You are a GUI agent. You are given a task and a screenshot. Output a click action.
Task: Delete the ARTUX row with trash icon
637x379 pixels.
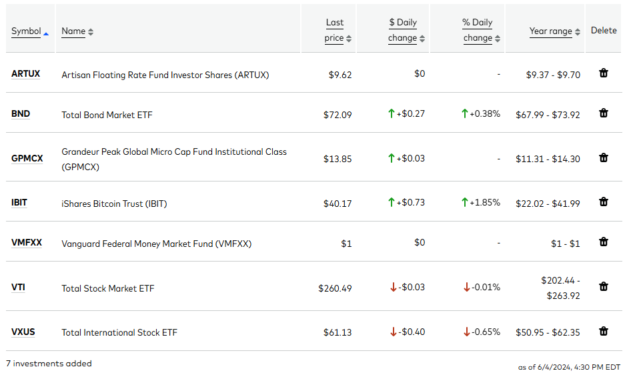click(x=603, y=73)
